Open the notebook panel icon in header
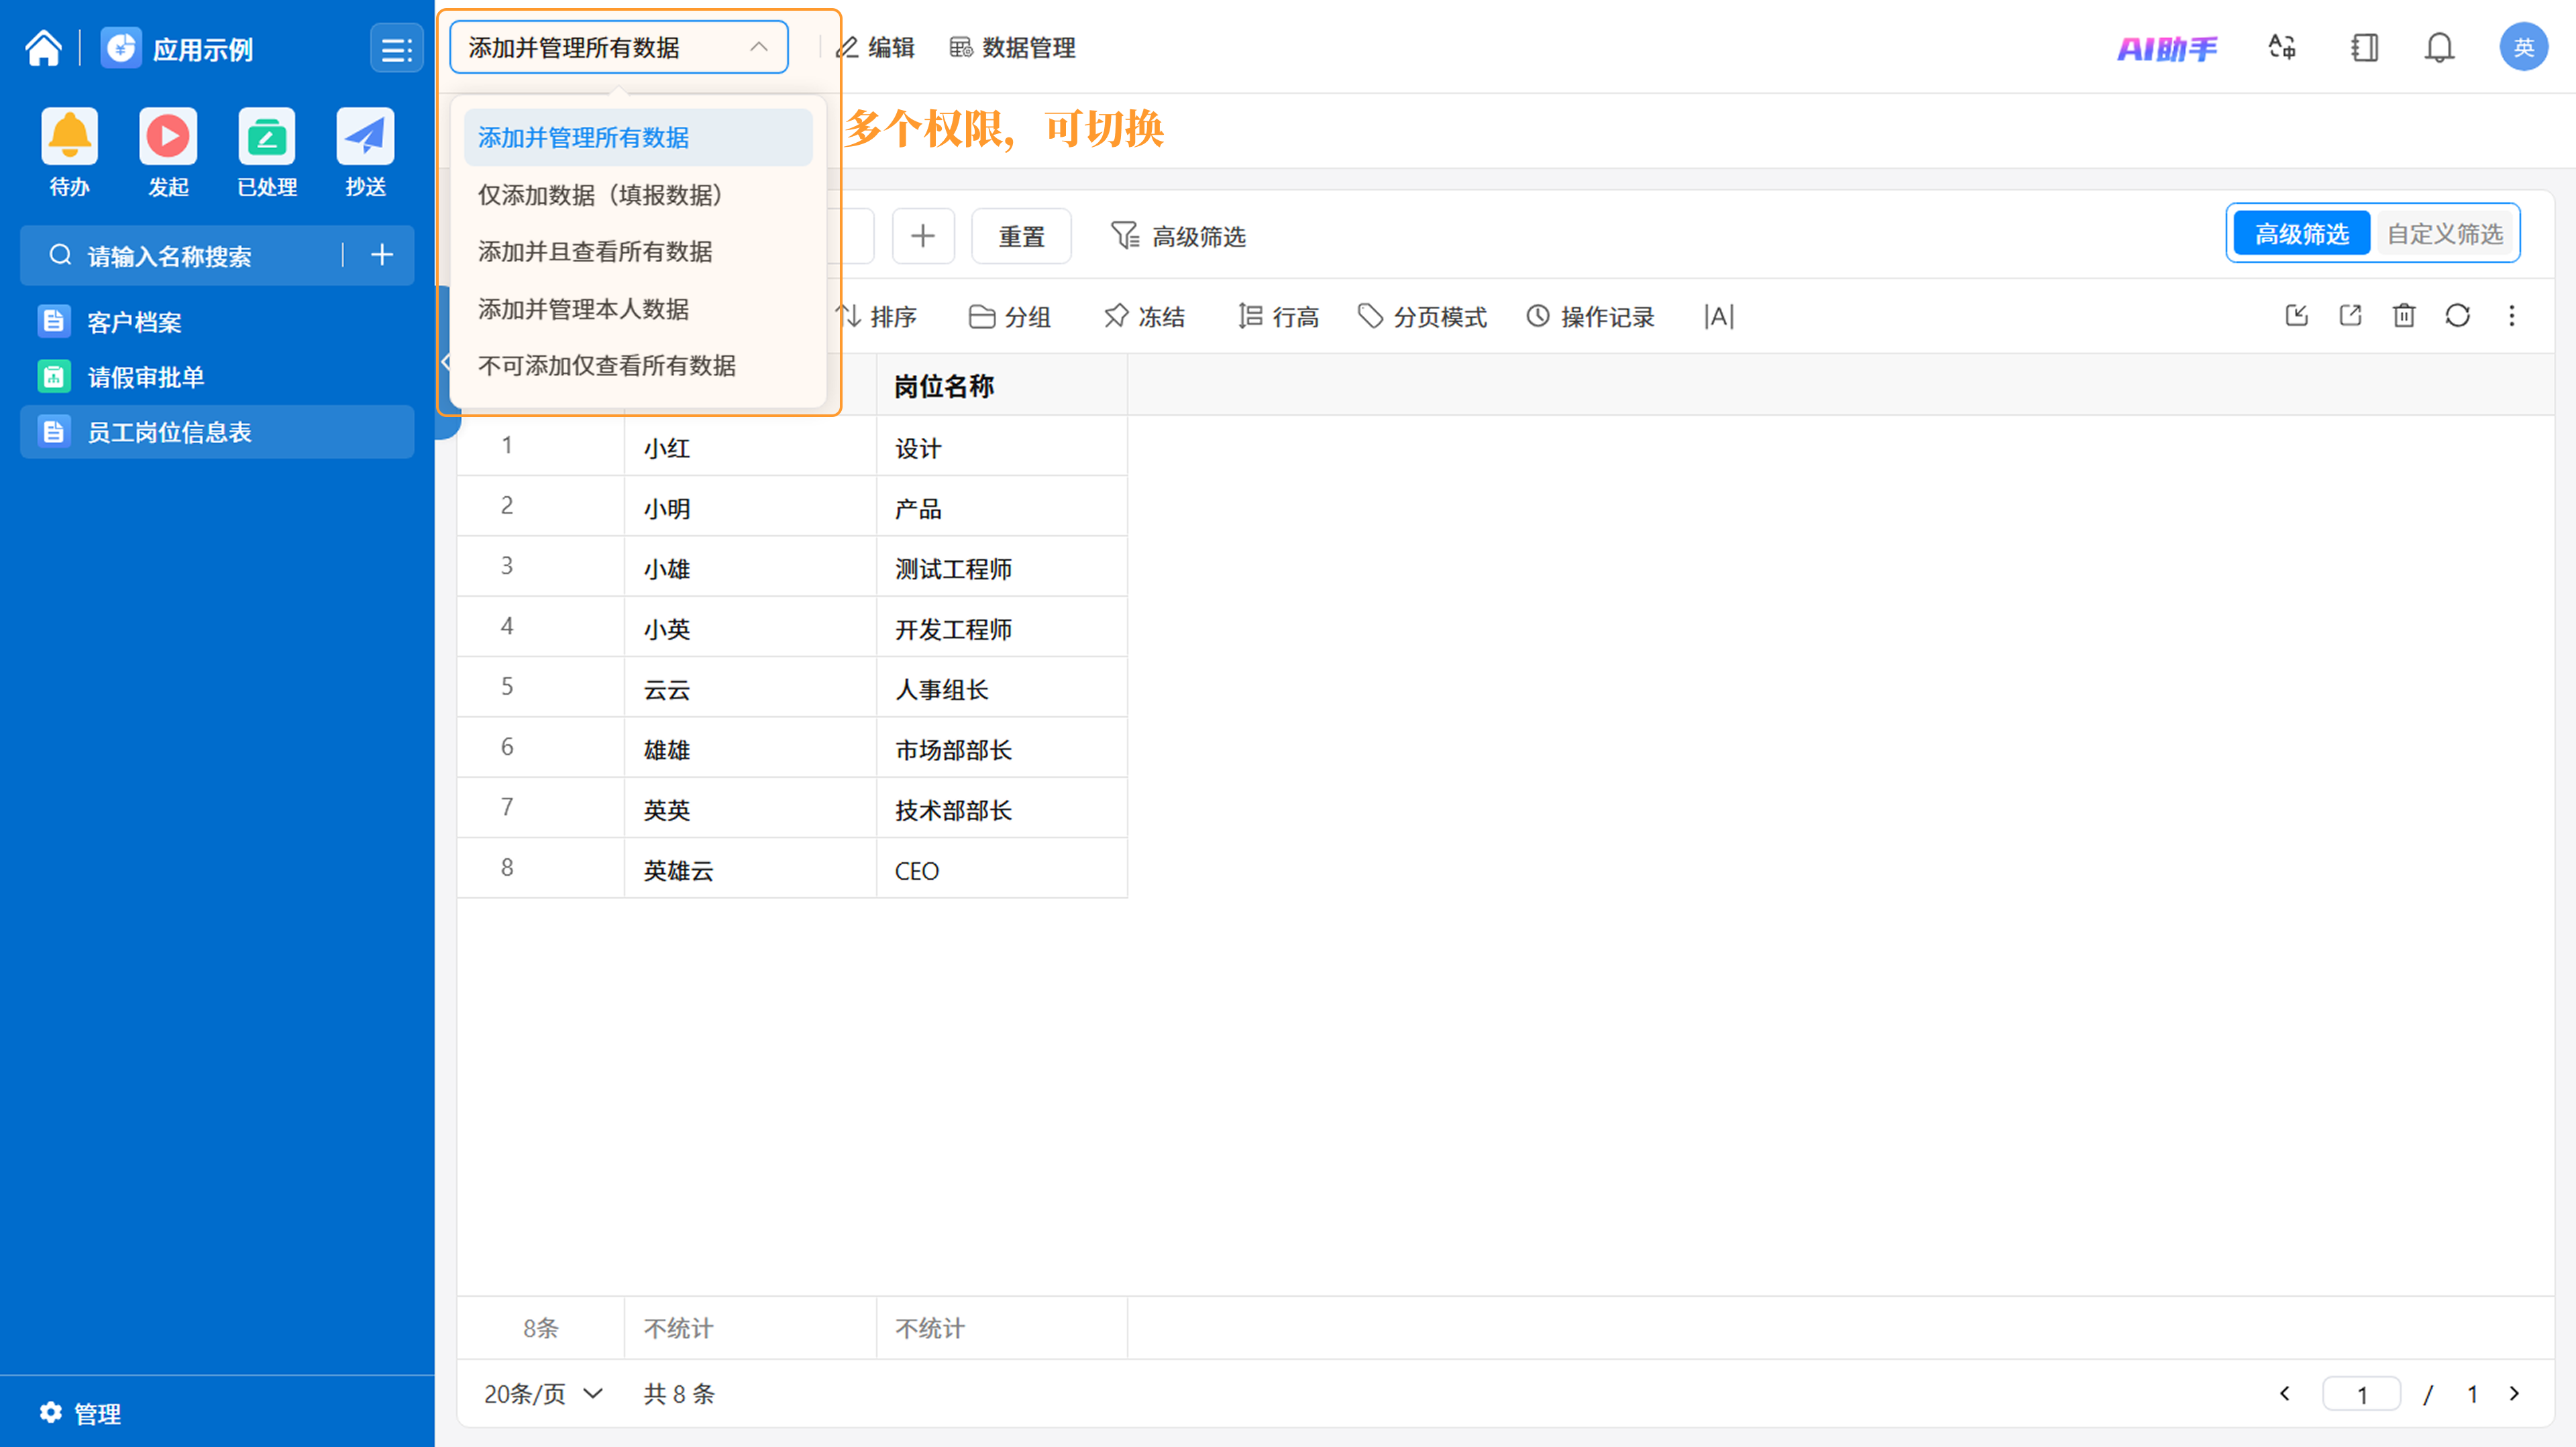The width and height of the screenshot is (2576, 1447). click(x=2364, y=47)
